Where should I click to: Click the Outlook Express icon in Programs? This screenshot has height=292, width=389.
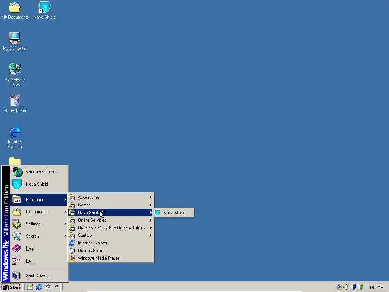pos(72,251)
